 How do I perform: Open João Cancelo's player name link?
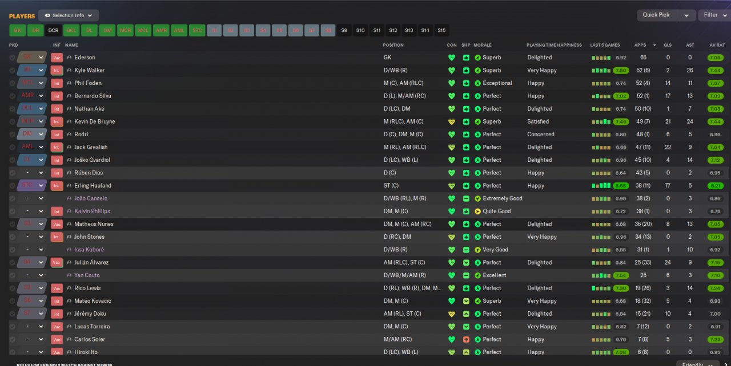point(91,198)
